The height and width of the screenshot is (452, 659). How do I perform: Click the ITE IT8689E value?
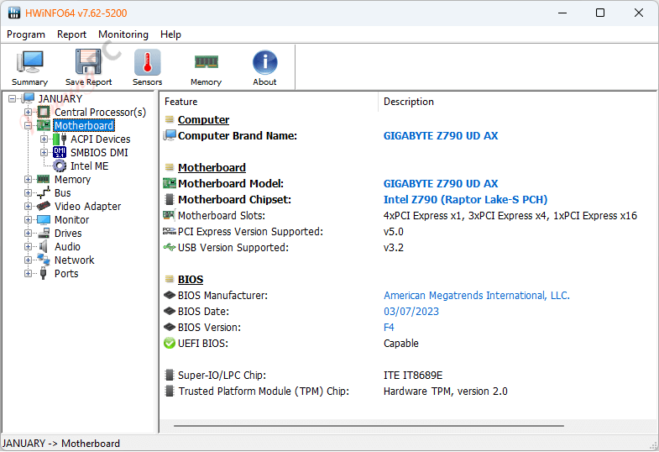pos(413,376)
